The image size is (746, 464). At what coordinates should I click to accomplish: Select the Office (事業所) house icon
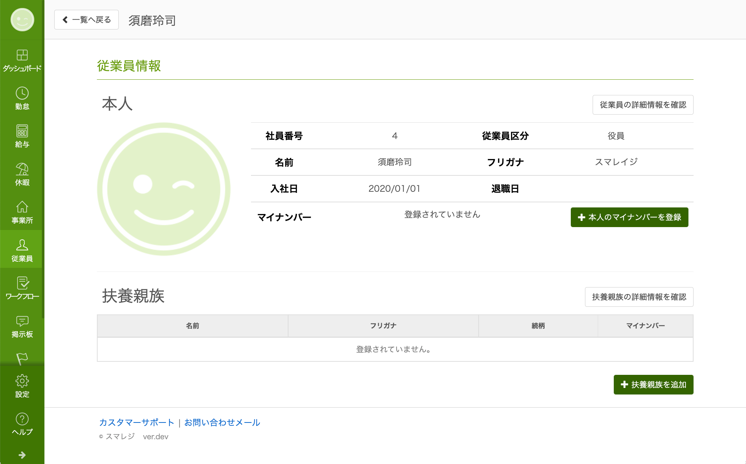point(22,212)
